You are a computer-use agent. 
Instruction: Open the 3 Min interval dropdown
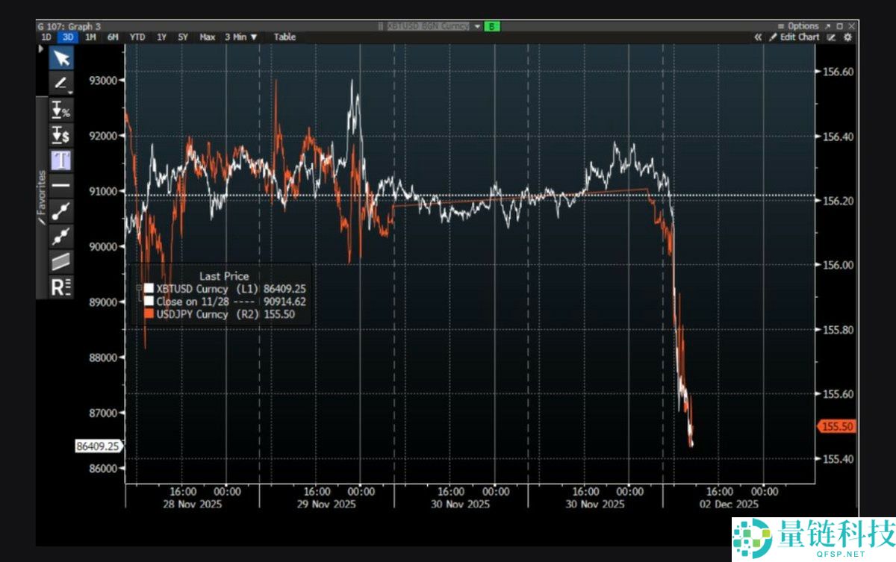pyautogui.click(x=241, y=37)
